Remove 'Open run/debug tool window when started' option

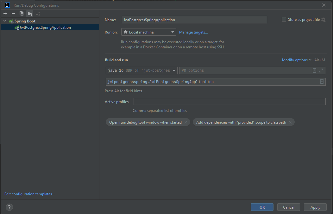pyautogui.click(x=186, y=122)
